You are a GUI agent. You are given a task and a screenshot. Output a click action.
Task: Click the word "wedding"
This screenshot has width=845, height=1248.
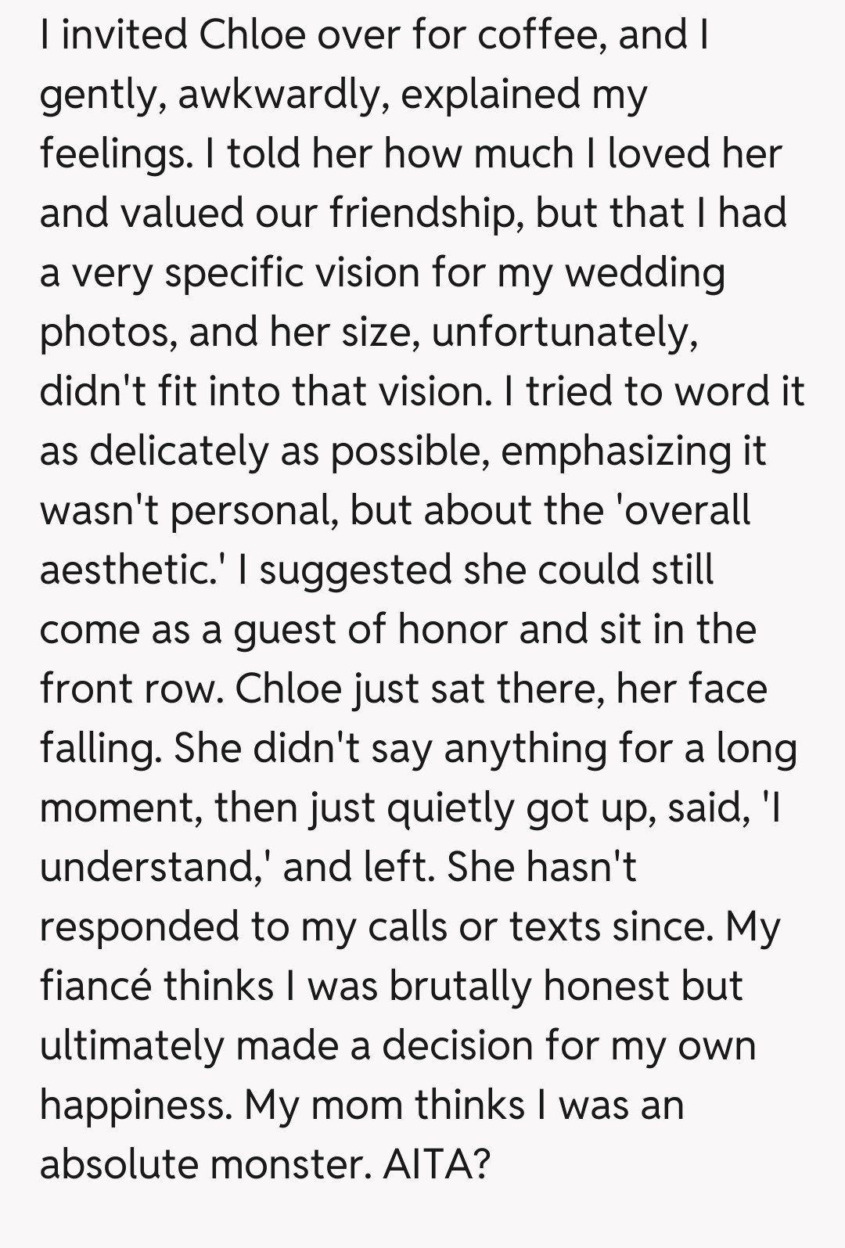[645, 273]
